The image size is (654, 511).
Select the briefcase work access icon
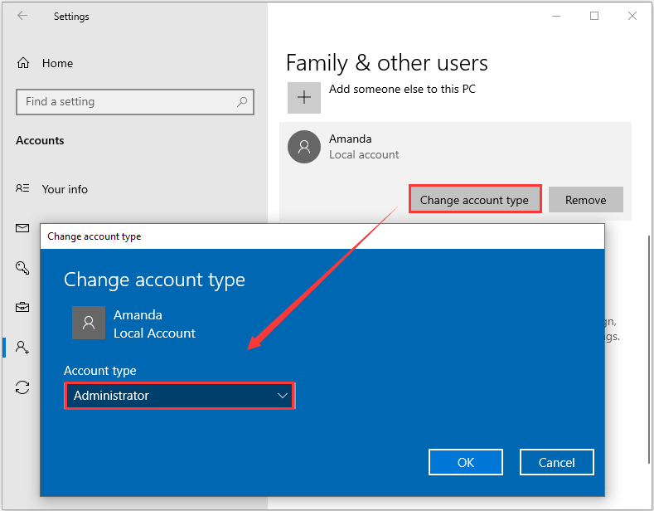(x=22, y=307)
